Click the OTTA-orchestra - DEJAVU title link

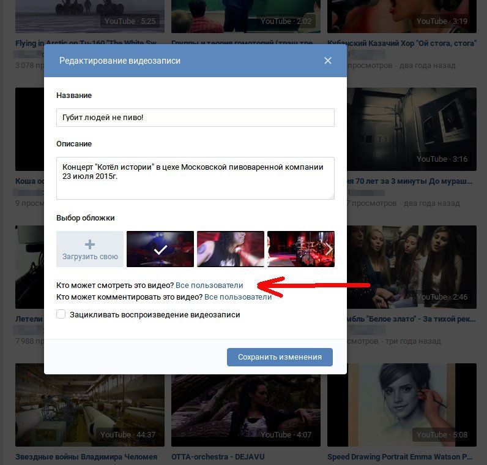point(214,457)
